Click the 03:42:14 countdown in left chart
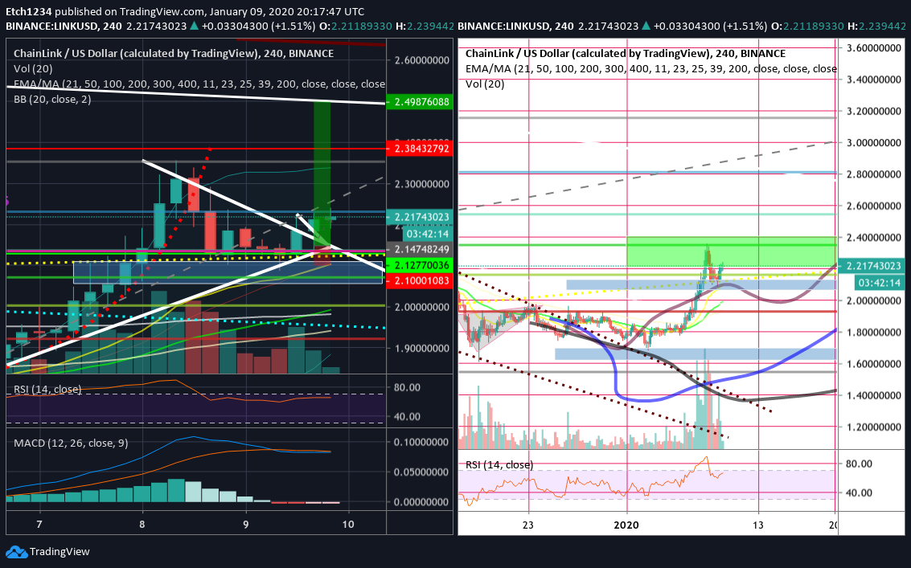911x568 pixels. click(428, 234)
